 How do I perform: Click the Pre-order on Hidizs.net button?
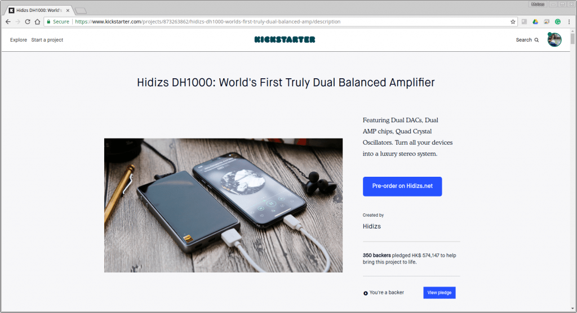(x=402, y=186)
